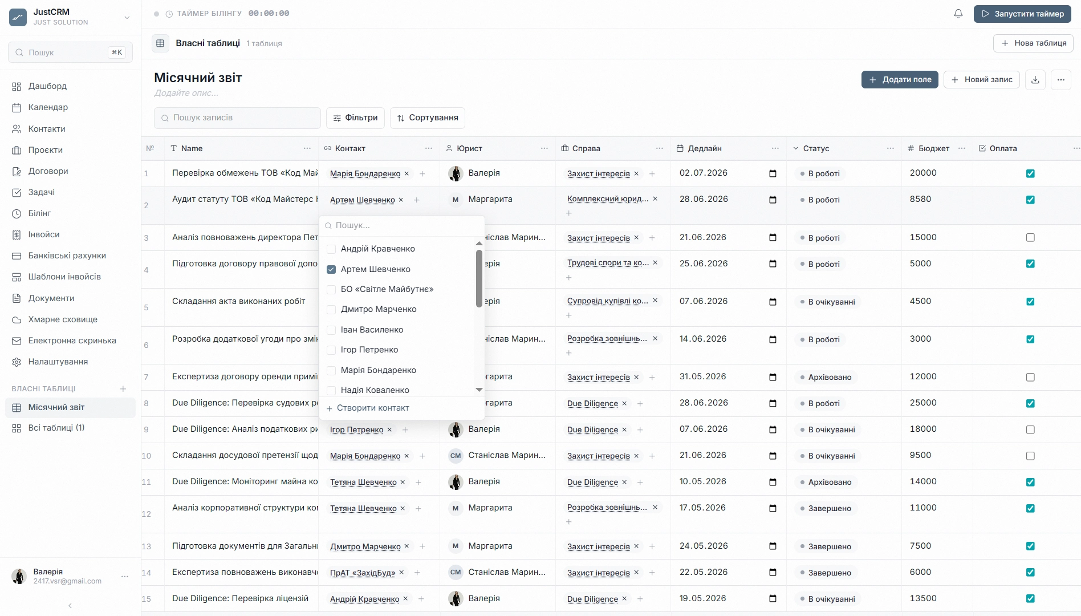The height and width of the screenshot is (616, 1081).
Task: Click the Пошук записів search field
Action: click(237, 117)
